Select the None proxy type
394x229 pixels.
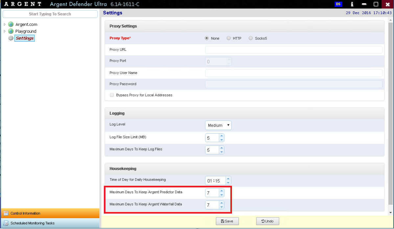[x=207, y=38]
